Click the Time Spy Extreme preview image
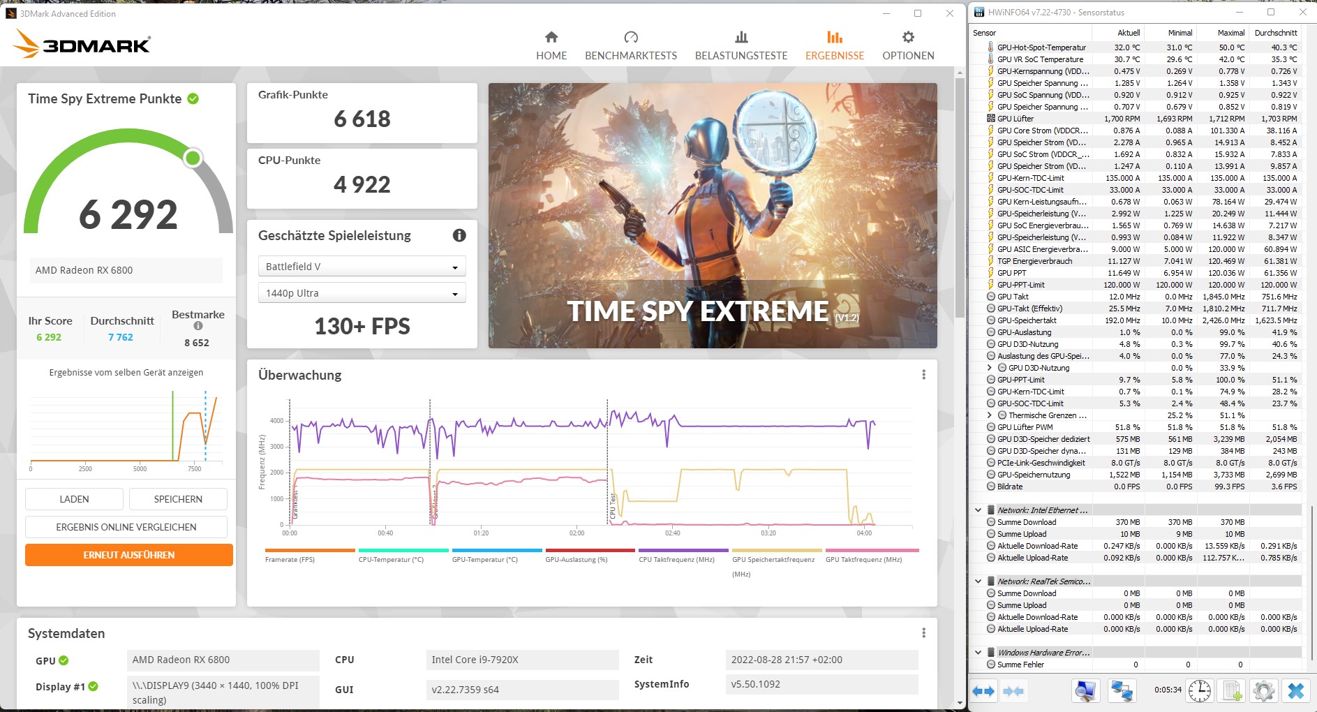1317x712 pixels. pyautogui.click(x=713, y=216)
